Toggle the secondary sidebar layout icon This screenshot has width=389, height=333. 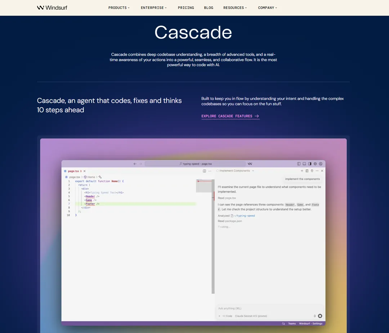tap(310, 164)
